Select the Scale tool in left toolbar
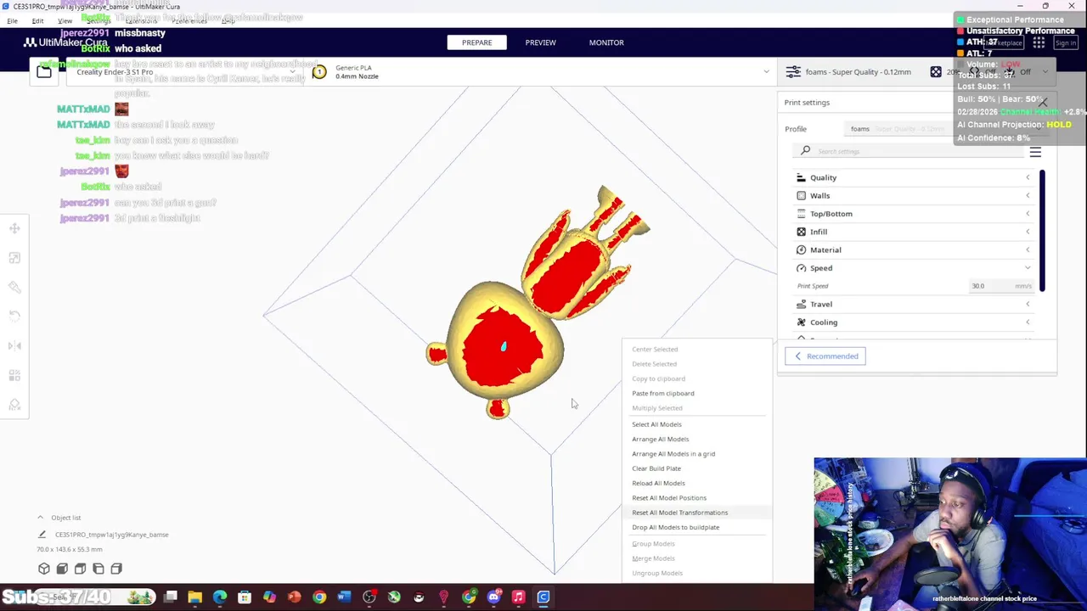Viewport: 1087px width, 611px height. (14, 258)
